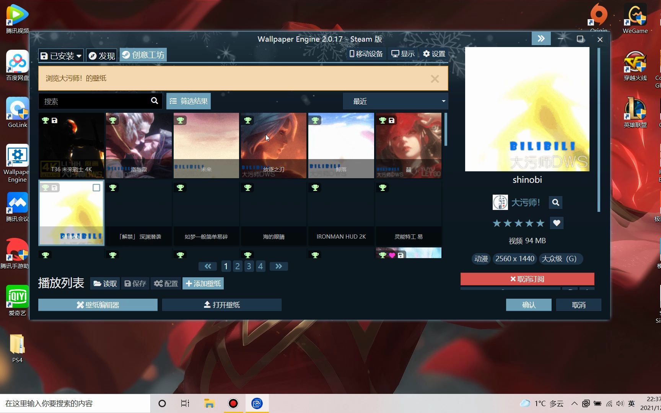
Task: Click 添加壁纸 add wallpaper button
Action: (203, 283)
